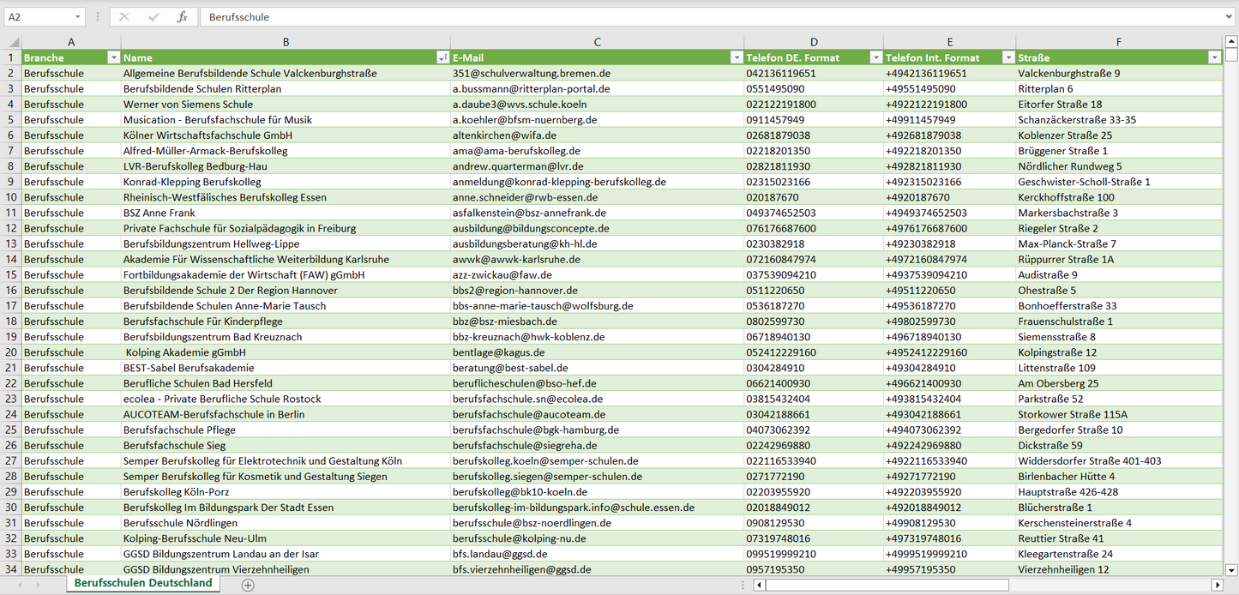
Task: Select the Berufsschulen Deutschland sheet tab
Action: [142, 583]
